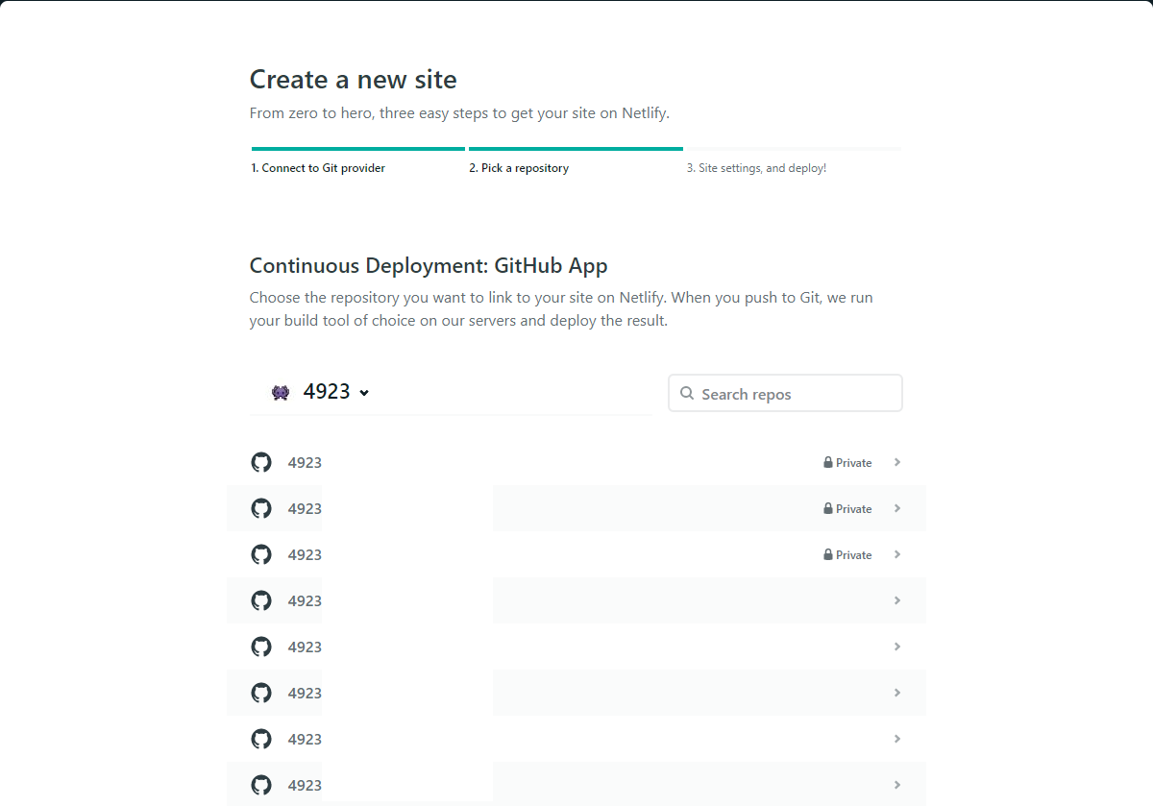Click the purple avatar icon beside the 4923 account

click(281, 392)
